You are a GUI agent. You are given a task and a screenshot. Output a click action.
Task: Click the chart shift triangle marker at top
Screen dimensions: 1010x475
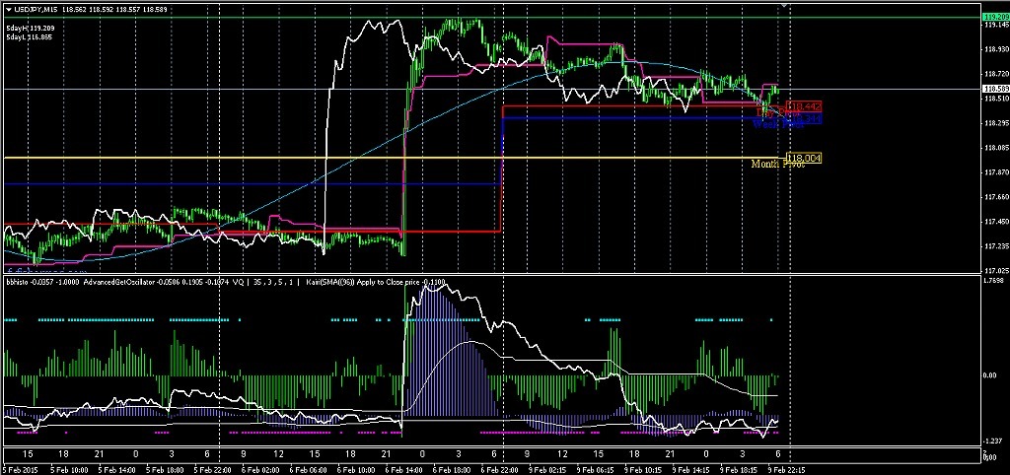pyautogui.click(x=786, y=6)
